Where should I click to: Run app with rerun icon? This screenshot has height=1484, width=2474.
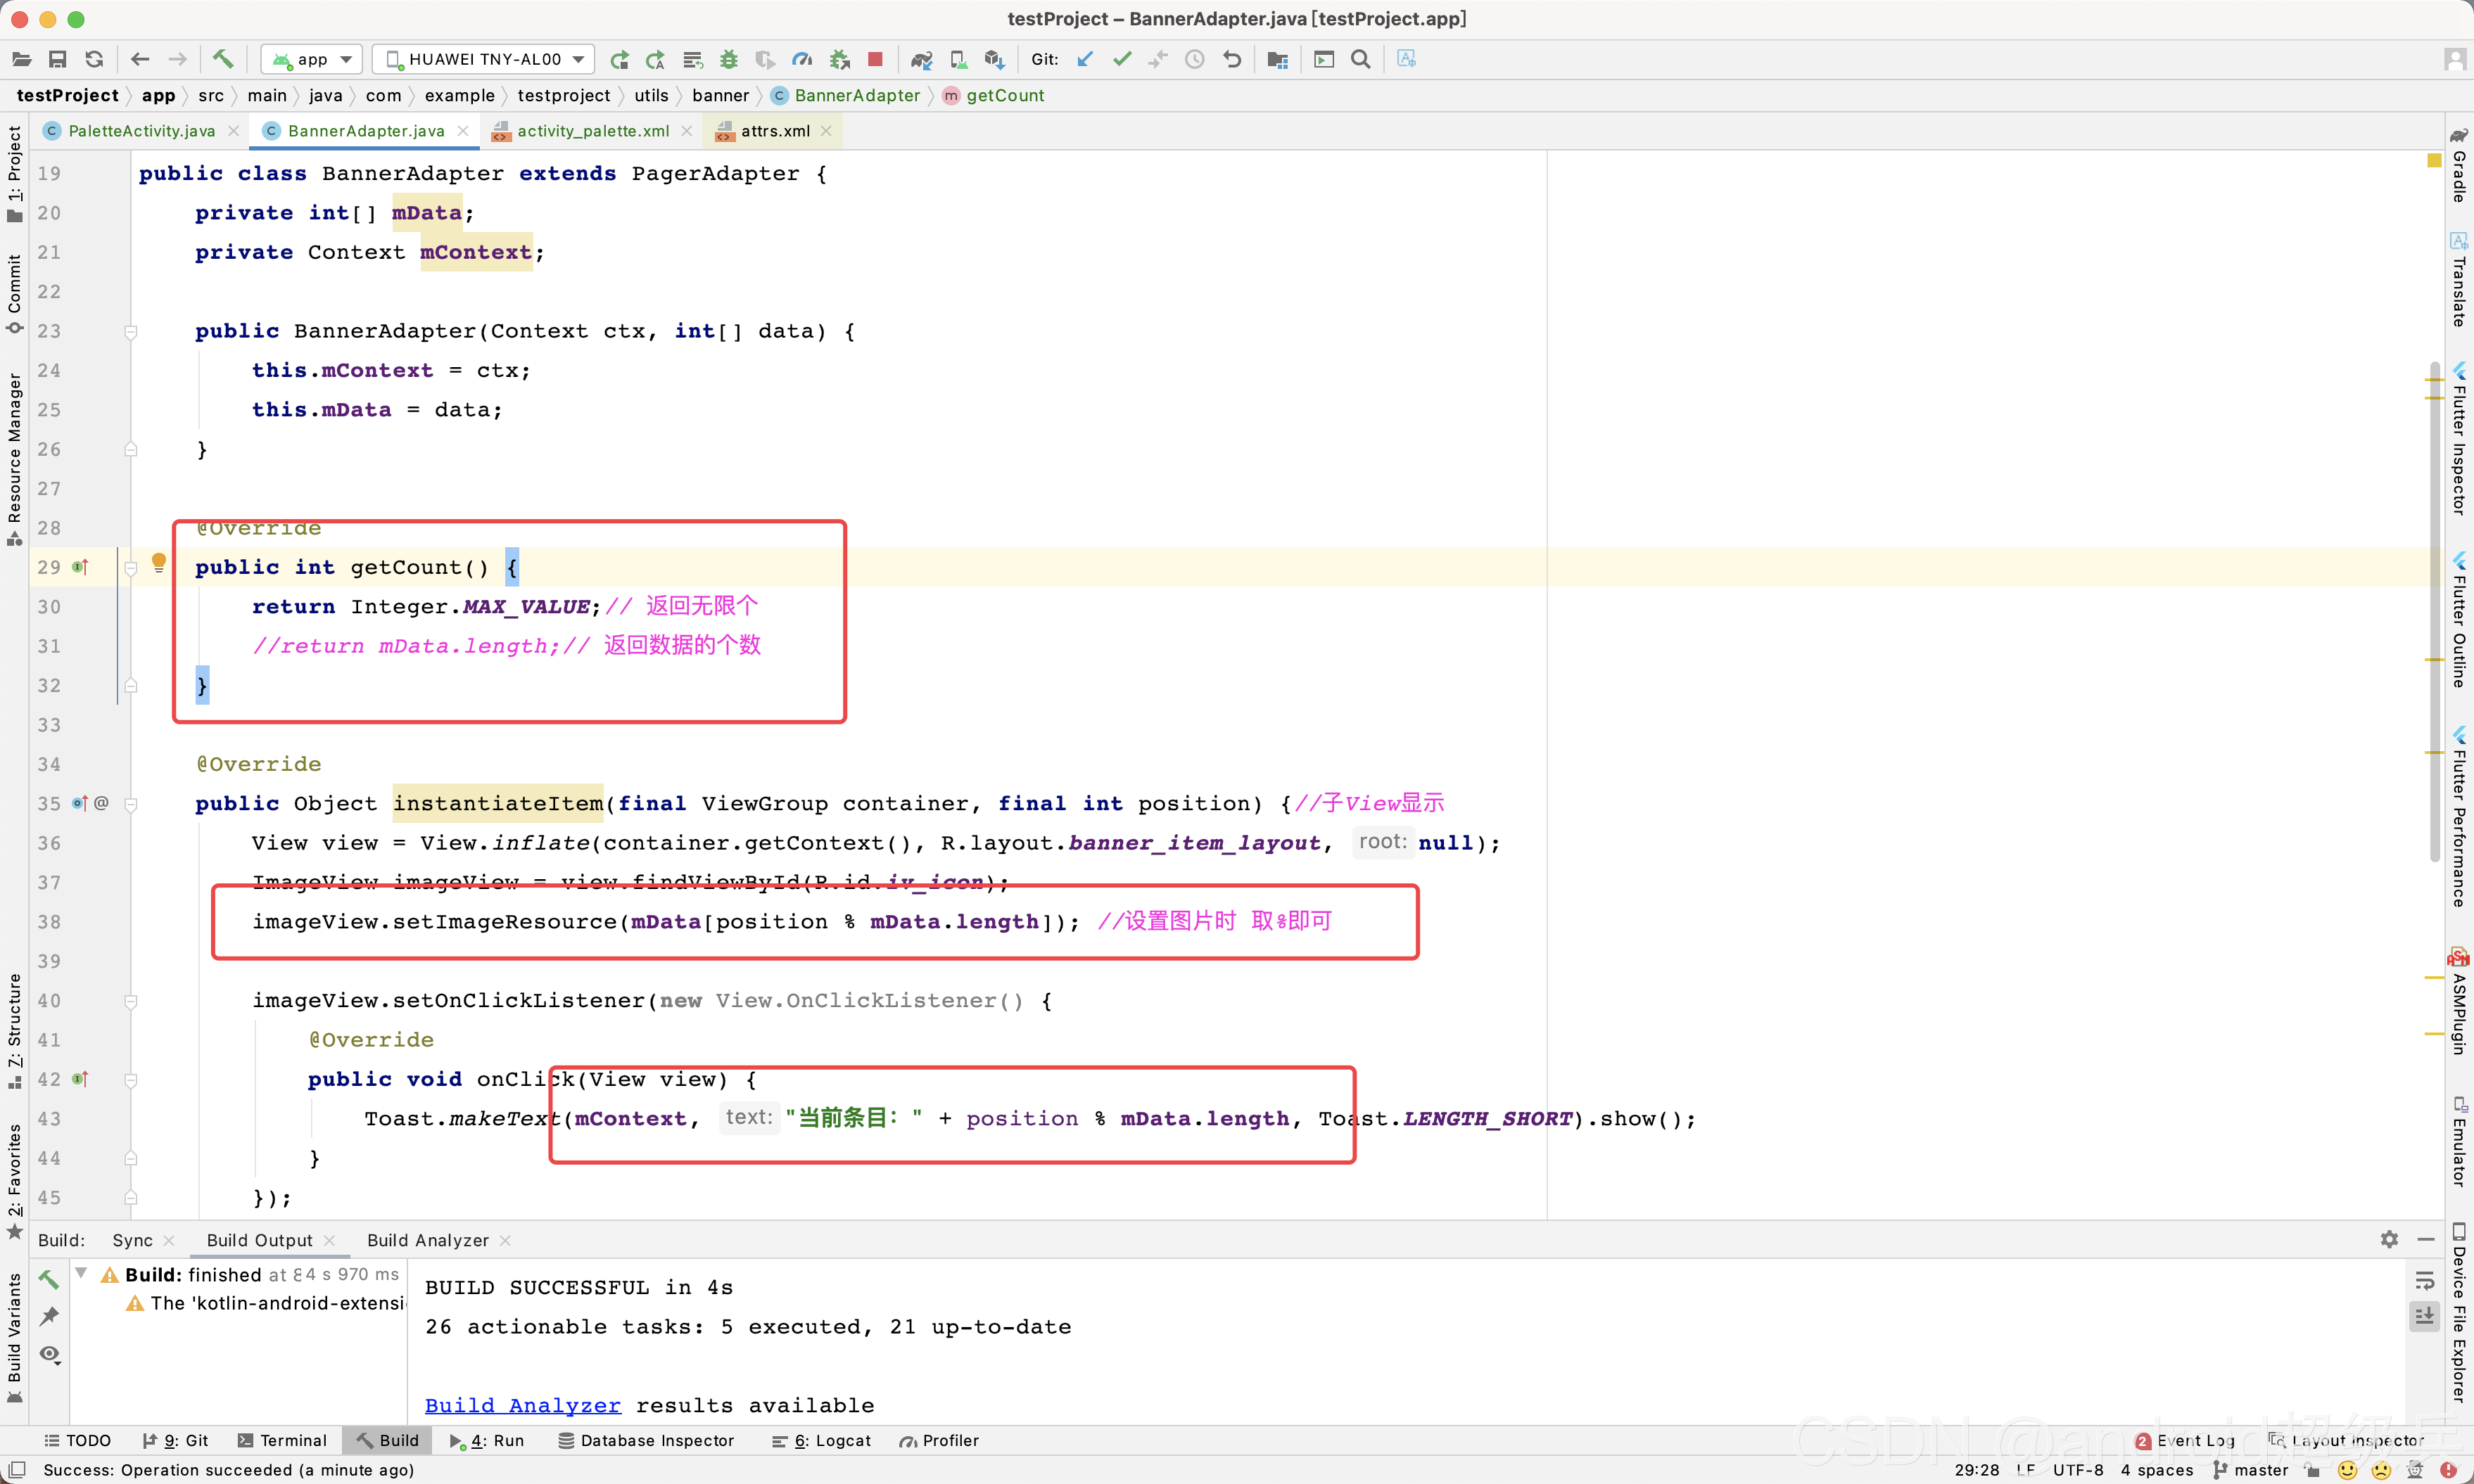[x=619, y=59]
